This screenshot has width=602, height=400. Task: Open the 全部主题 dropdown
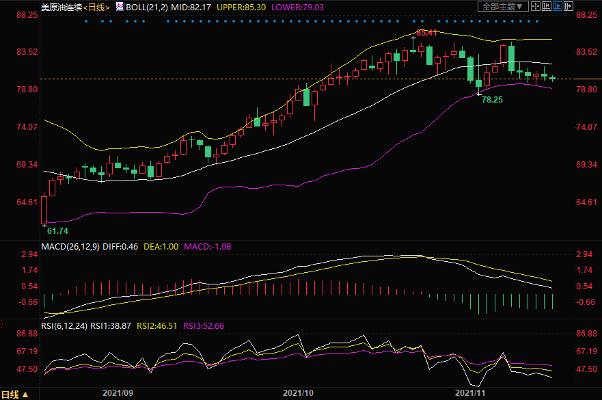(x=503, y=6)
